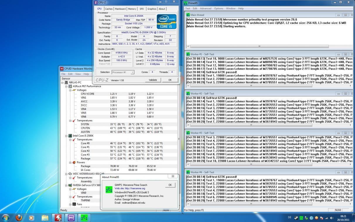Screen dimensions: 355x222
Task: Click OK in the About Prime95 dialog
Action: tap(170, 185)
